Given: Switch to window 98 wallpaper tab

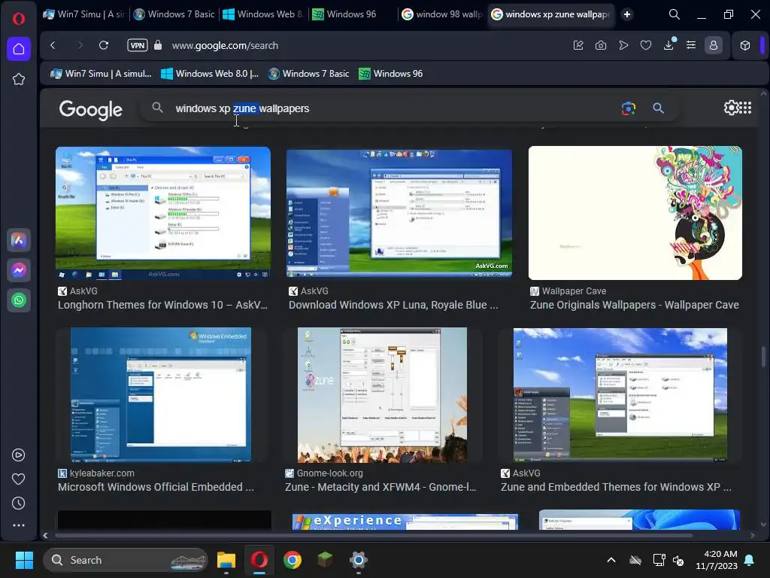Looking at the screenshot, I should (441, 14).
